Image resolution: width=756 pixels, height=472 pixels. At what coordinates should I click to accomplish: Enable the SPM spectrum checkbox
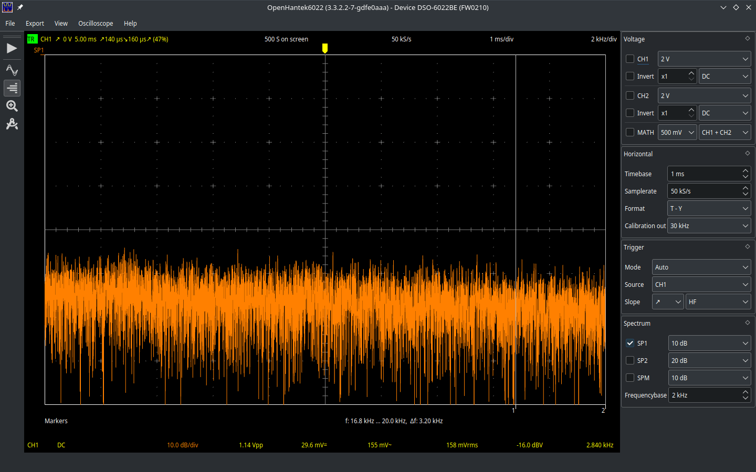pyautogui.click(x=630, y=378)
